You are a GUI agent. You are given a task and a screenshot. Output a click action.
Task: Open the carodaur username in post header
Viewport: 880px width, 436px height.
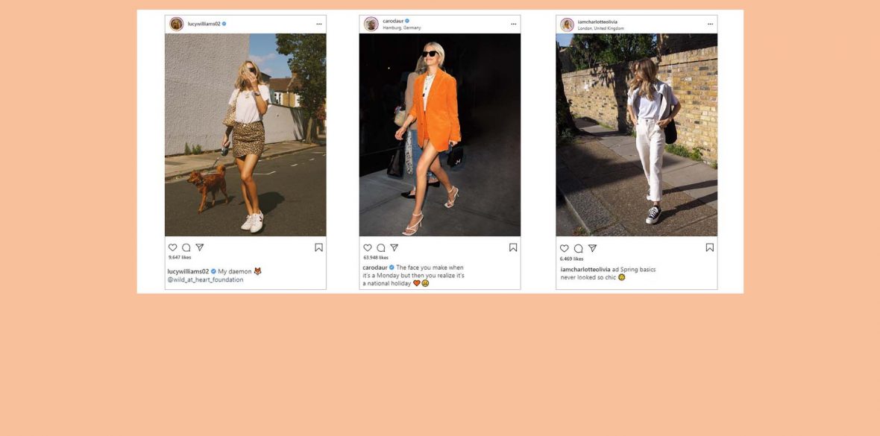pyautogui.click(x=392, y=21)
